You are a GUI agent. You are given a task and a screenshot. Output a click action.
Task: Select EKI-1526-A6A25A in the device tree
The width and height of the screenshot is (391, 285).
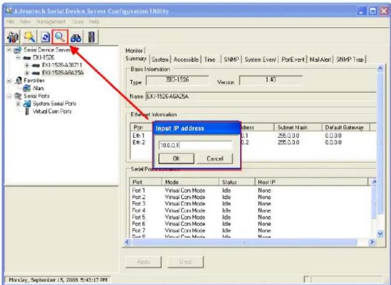point(63,73)
